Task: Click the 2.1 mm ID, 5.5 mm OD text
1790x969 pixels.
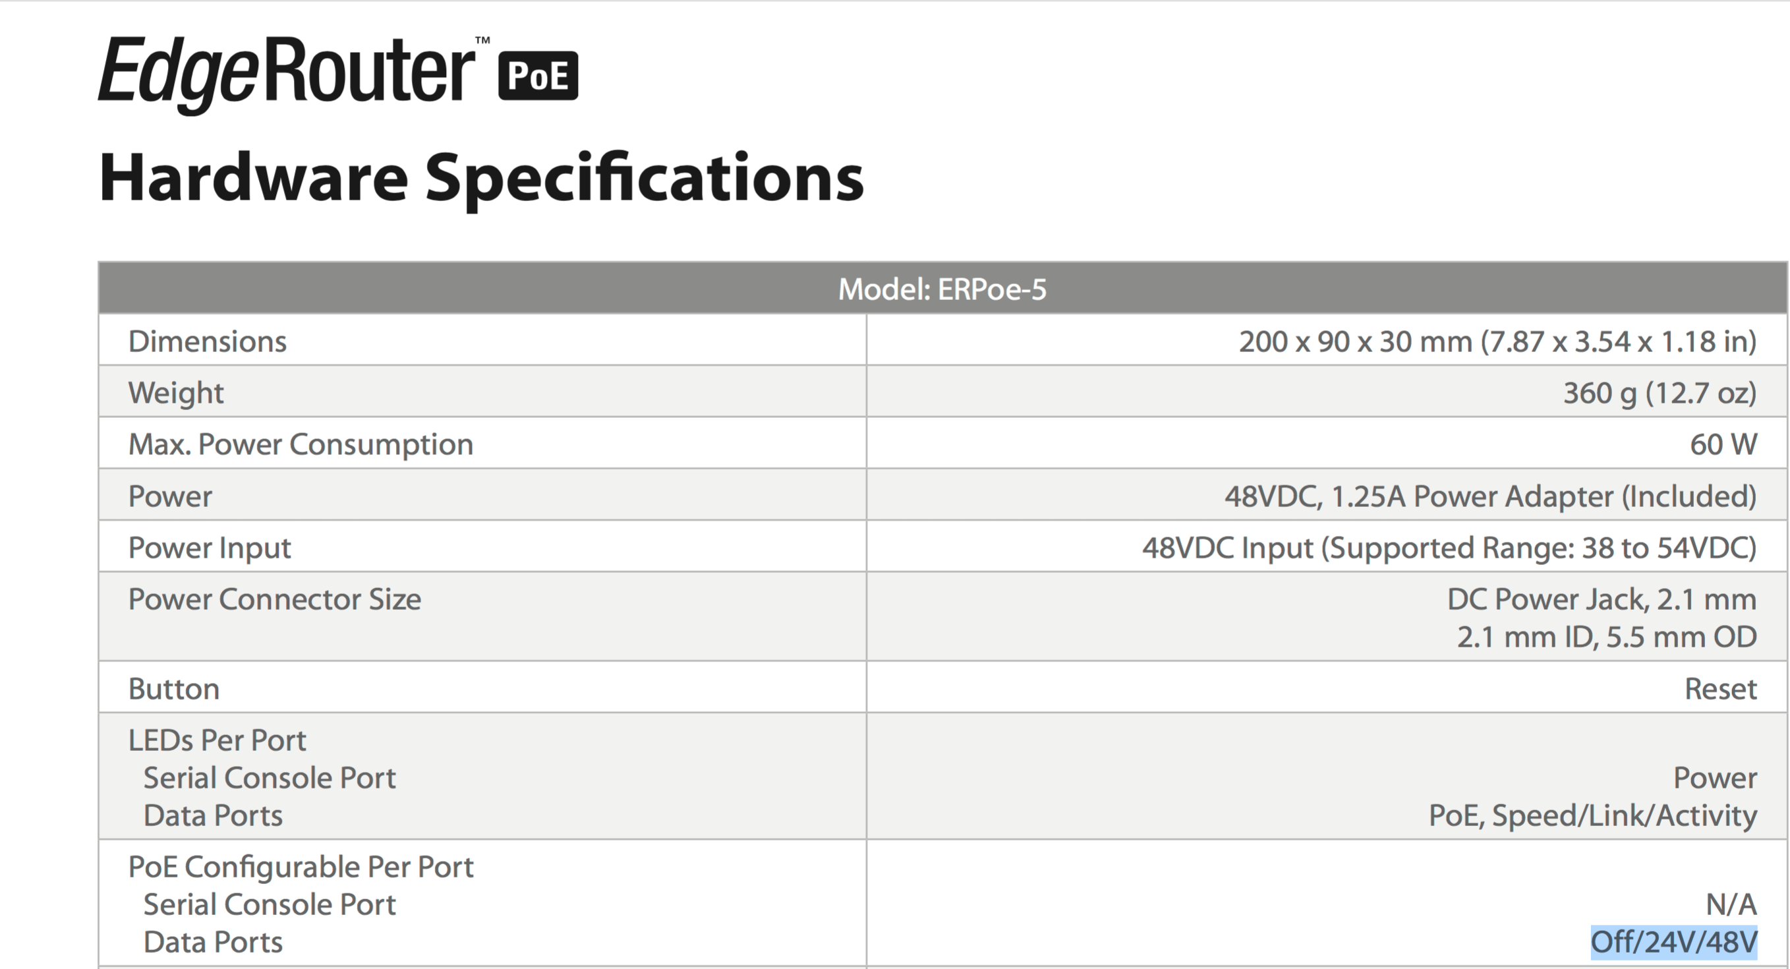Action: click(1607, 637)
